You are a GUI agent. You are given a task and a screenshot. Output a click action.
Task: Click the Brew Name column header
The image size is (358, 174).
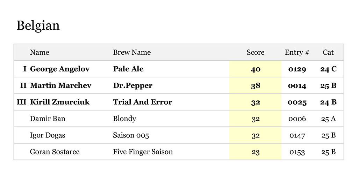coord(132,52)
